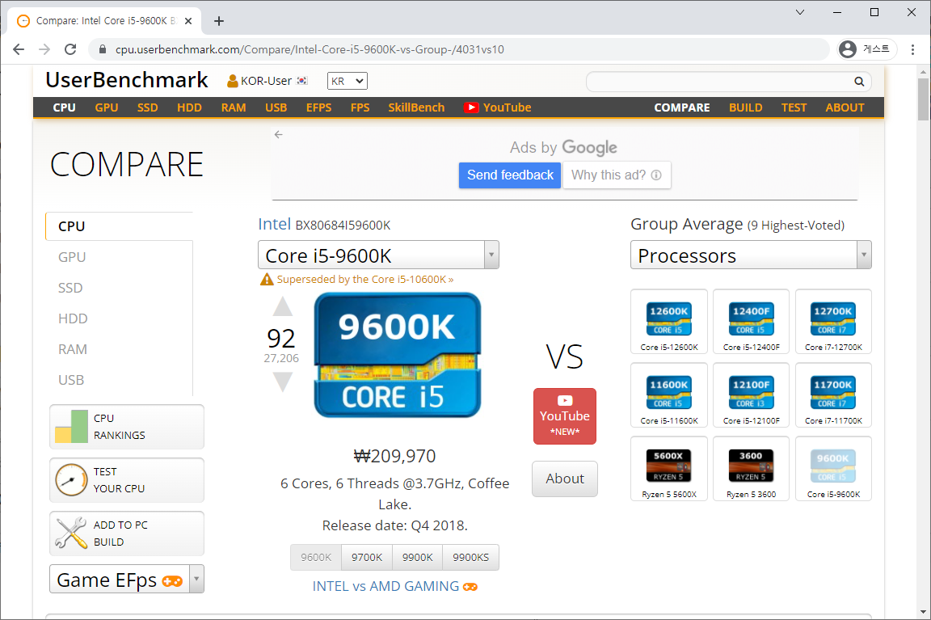Viewport: 931px width, 620px height.
Task: Open a new browser tab with plus icon
Action: [219, 21]
